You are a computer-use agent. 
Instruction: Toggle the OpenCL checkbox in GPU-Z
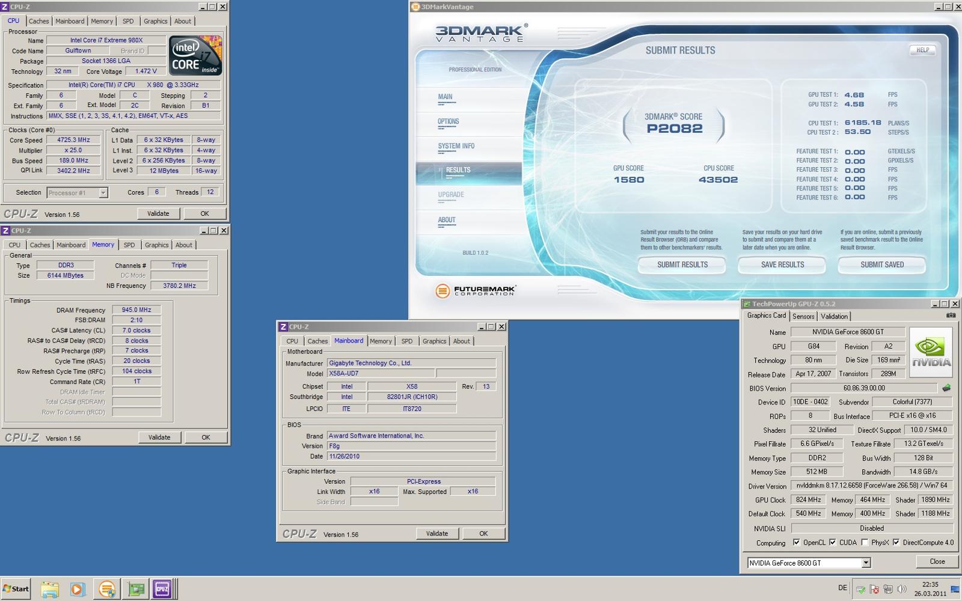tap(797, 542)
